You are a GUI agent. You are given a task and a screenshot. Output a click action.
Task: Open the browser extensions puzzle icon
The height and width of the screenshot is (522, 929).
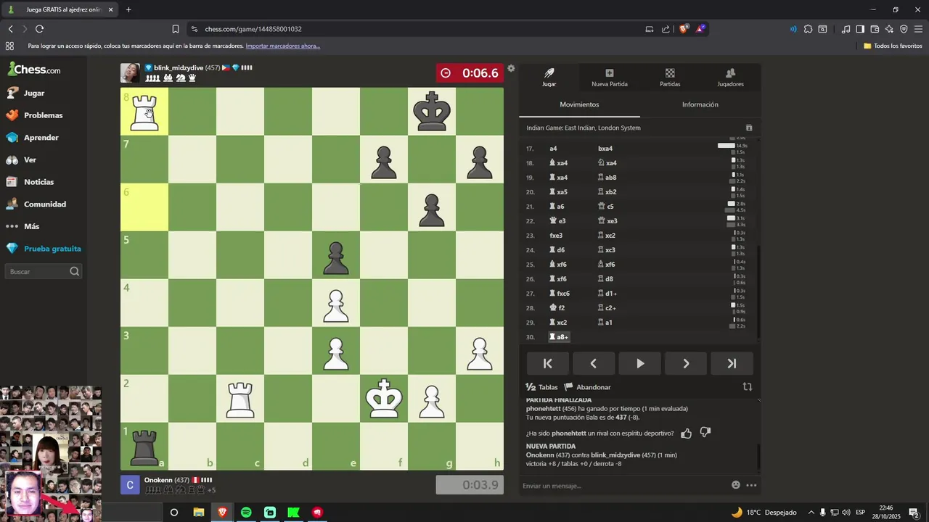(x=808, y=29)
